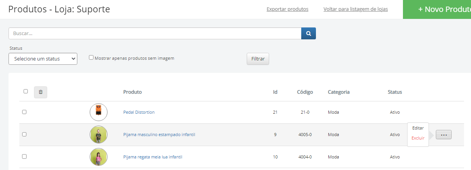Viewport: 471px width, 170px height.
Task: Choose Editar from the popup menu
Action: coord(418,128)
